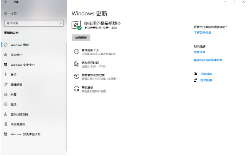Click the 了解更多信息 link
The width and height of the screenshot is (249, 156).
pyautogui.click(x=202, y=33)
